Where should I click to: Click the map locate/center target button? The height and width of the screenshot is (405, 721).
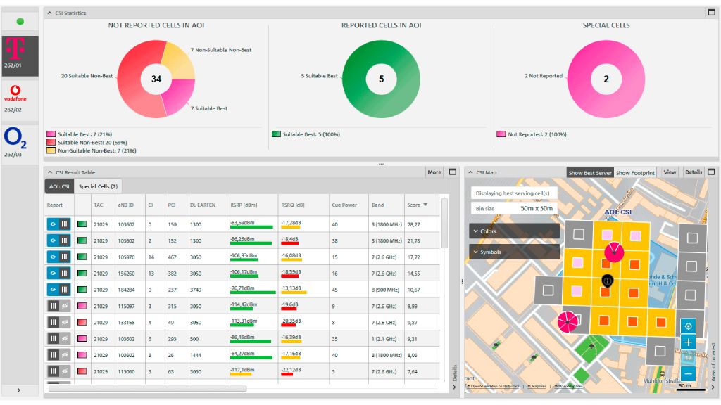(688, 326)
